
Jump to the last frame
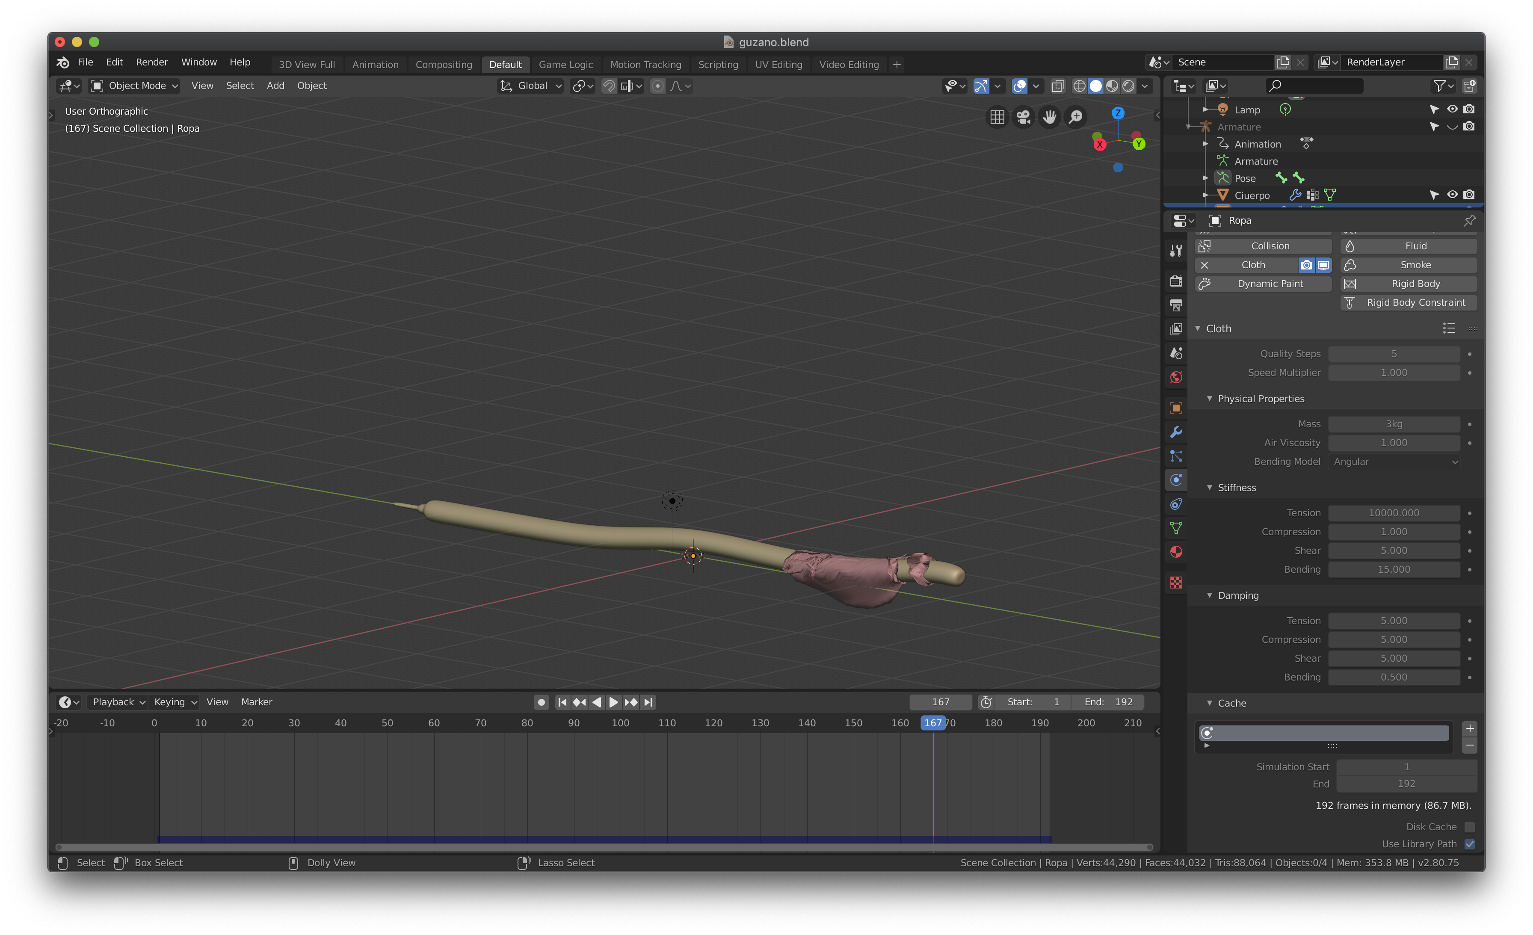[x=648, y=702]
